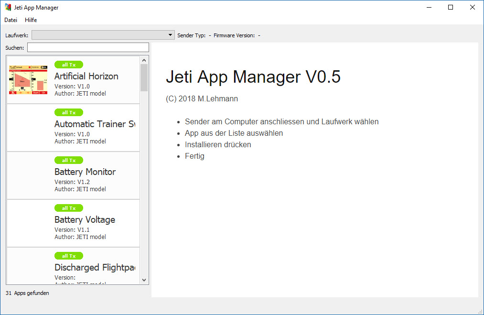Click all Tx badge on Battery Voltage
This screenshot has width=484, height=315.
(69, 208)
